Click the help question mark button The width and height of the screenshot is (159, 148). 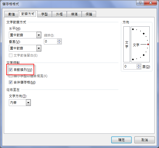pyautogui.click(x=140, y=3)
